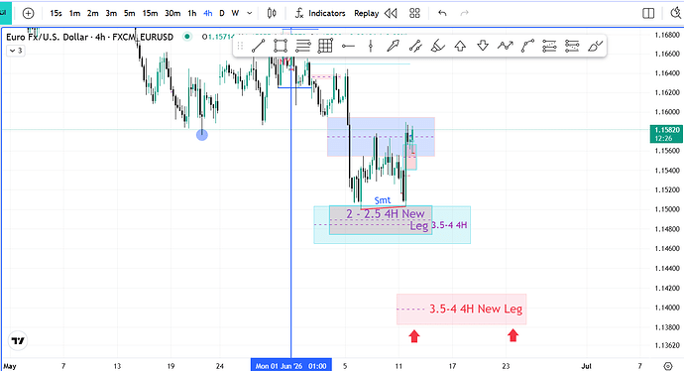The height and width of the screenshot is (371, 684).
Task: Select the Fib retracement tool
Action: coord(303,46)
